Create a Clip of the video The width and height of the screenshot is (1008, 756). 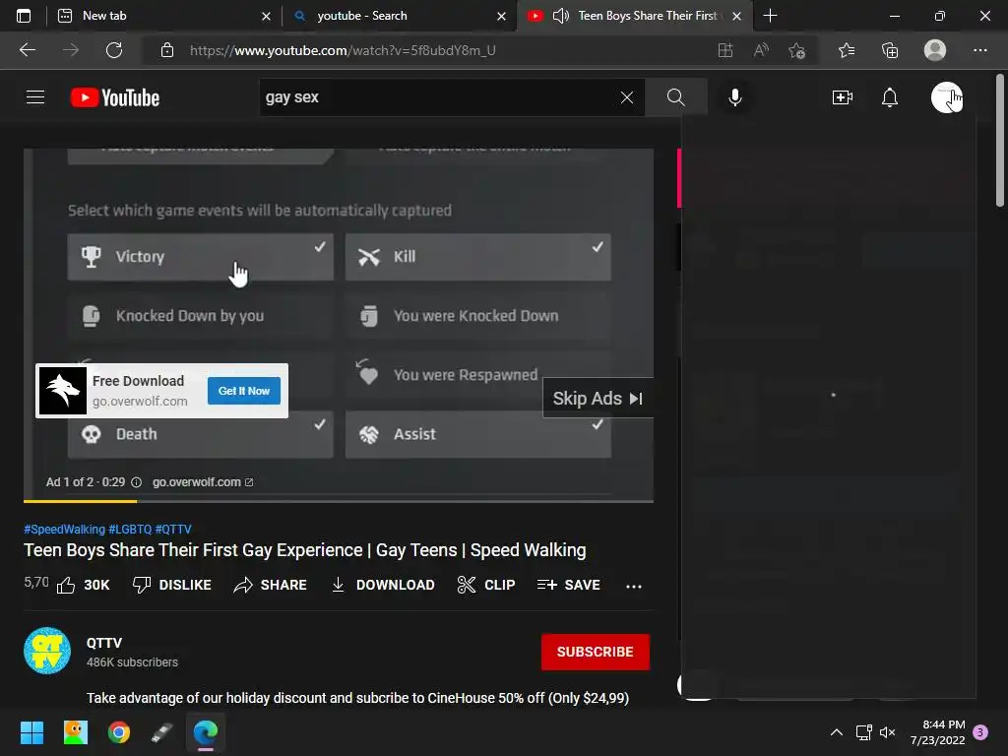coord(486,585)
